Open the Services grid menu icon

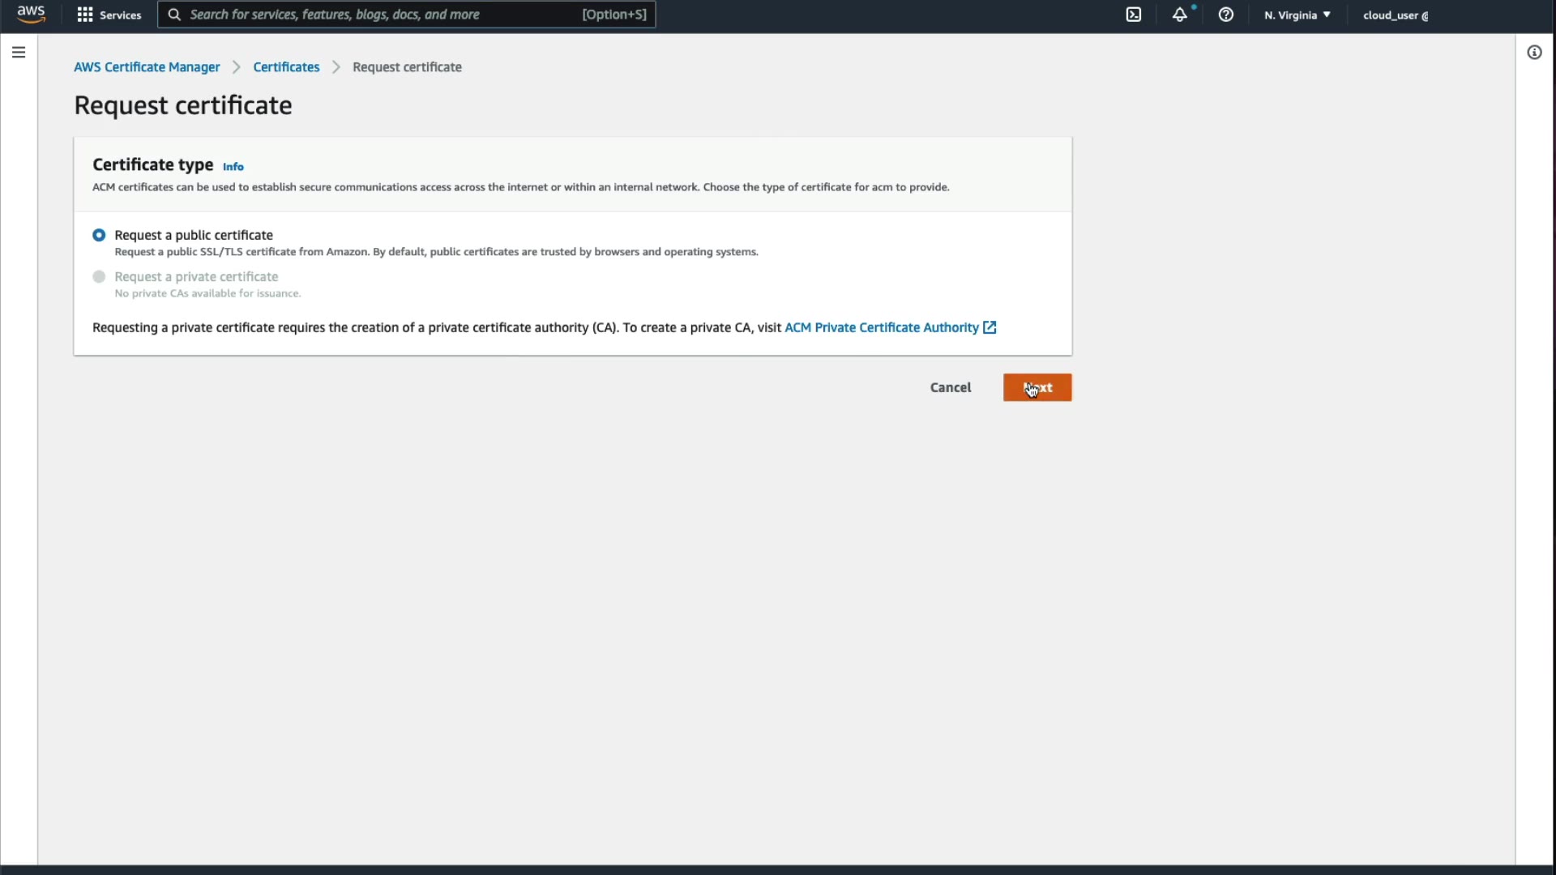[84, 15]
